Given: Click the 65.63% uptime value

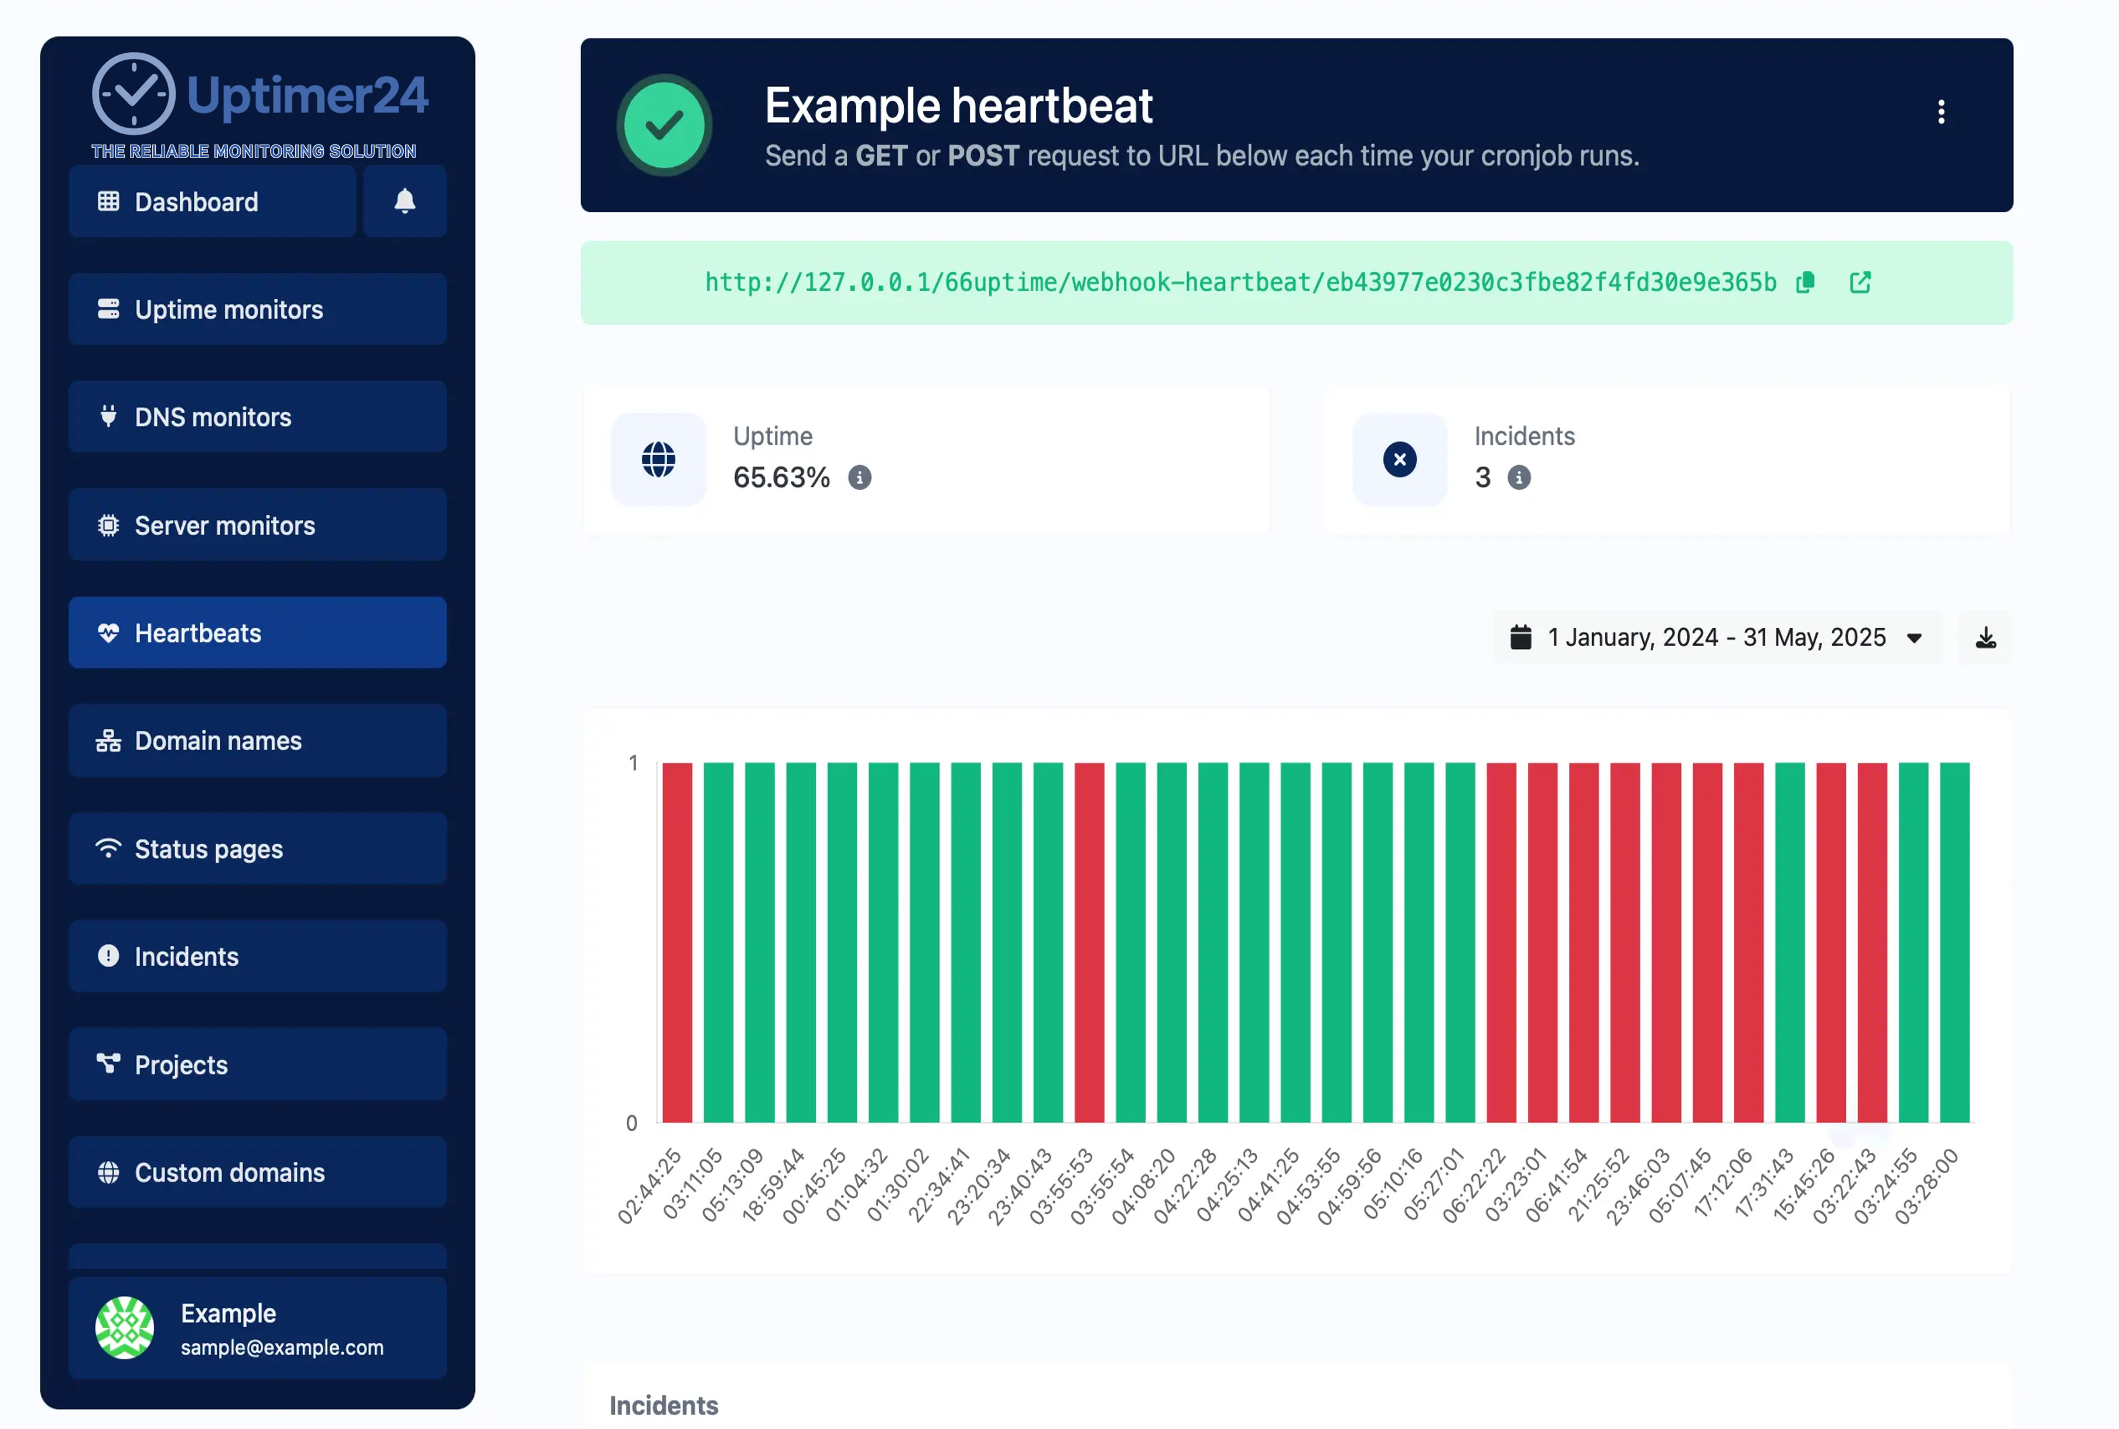Looking at the screenshot, I should 781,477.
